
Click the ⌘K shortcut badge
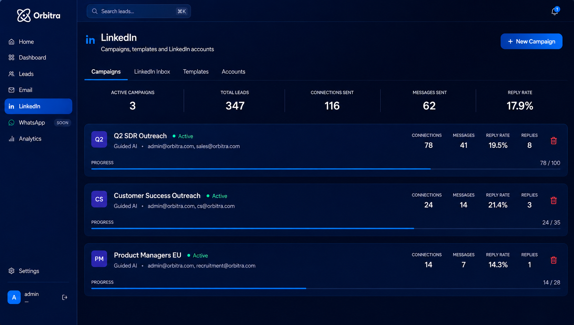pyautogui.click(x=182, y=11)
